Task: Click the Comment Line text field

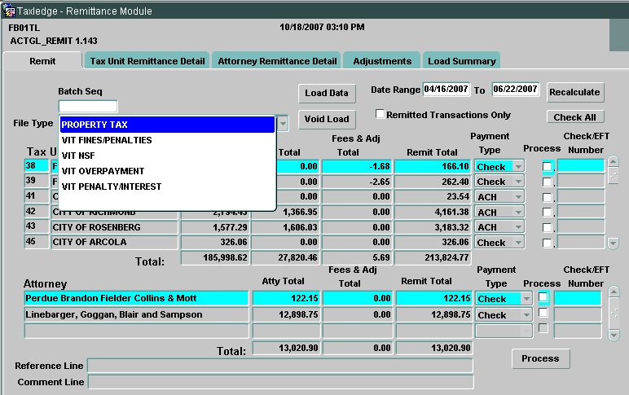Action: 280,382
